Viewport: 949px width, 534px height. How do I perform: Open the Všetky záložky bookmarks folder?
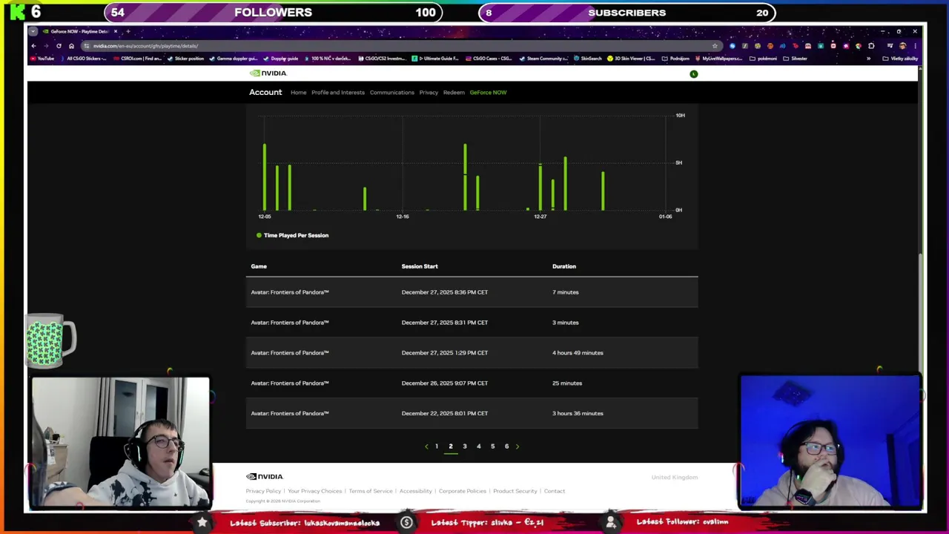pos(900,59)
